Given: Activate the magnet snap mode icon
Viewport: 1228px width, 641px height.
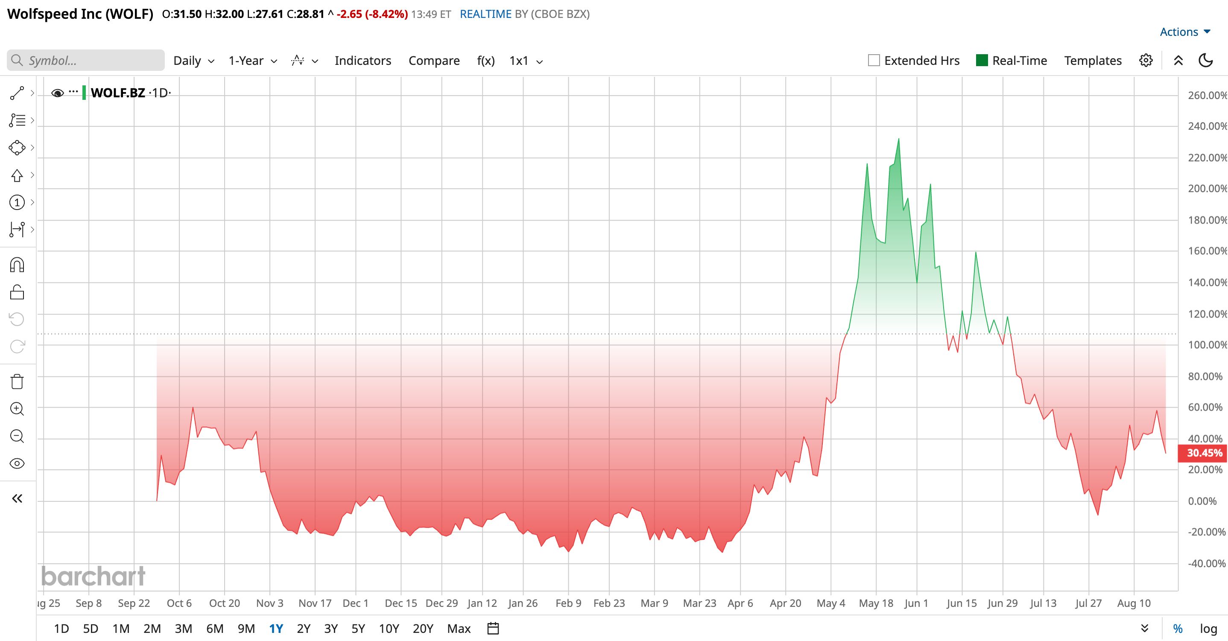Looking at the screenshot, I should [17, 265].
